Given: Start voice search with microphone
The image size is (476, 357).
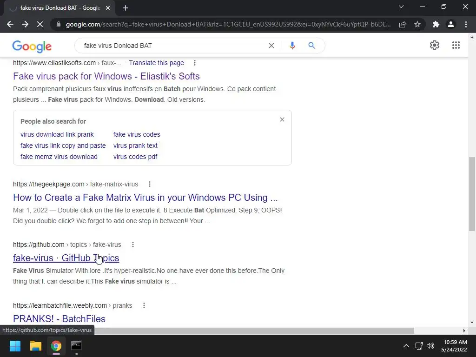Looking at the screenshot, I should [x=292, y=46].
